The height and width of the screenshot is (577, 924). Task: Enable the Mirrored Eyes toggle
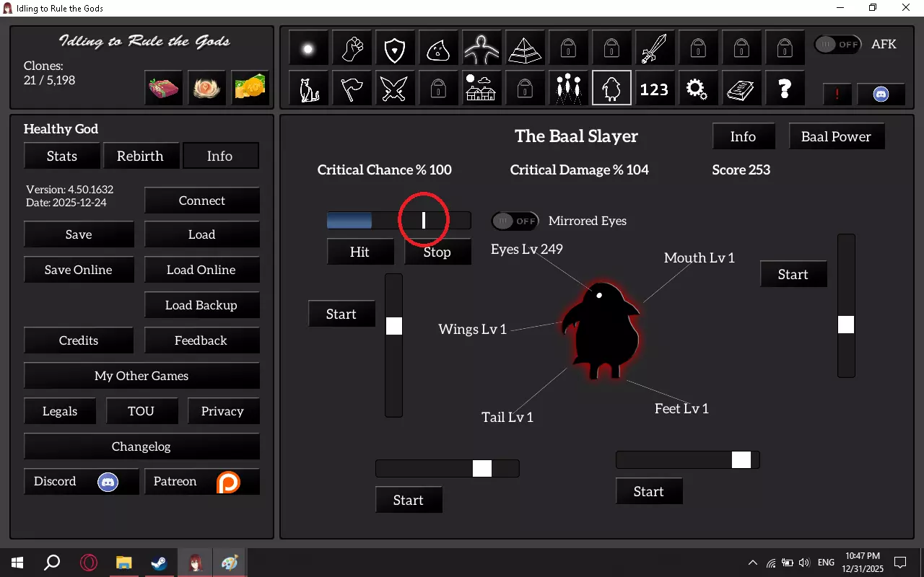tap(515, 221)
